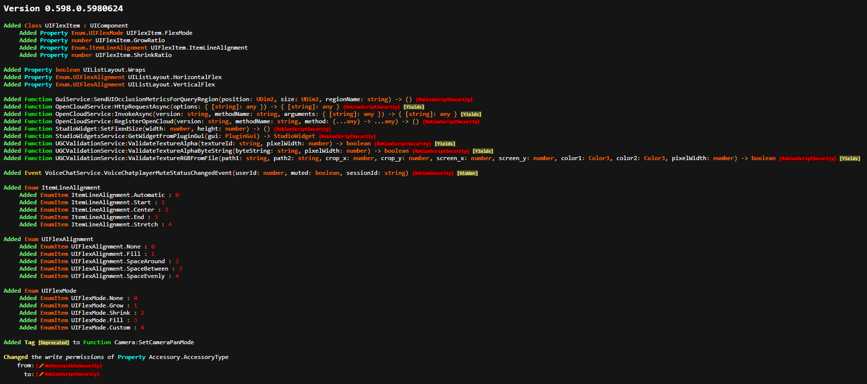
Task: Click the 'Enum ItemLineAlignment' section header
Action: click(x=62, y=188)
